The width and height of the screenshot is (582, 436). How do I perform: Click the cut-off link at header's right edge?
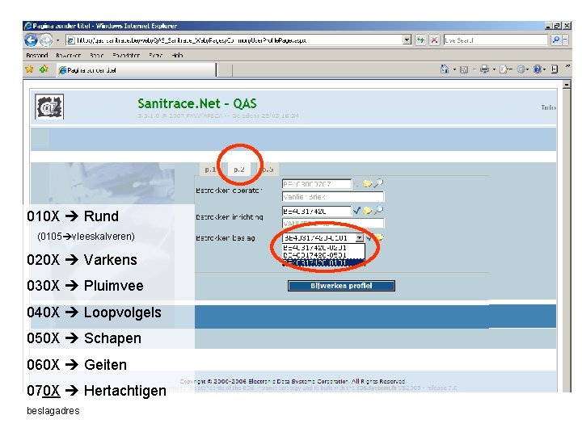[x=548, y=107]
